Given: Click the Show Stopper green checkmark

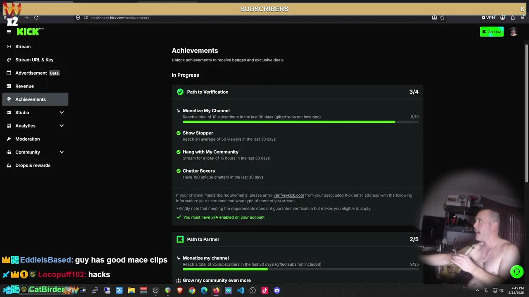Looking at the screenshot, I should [179, 133].
